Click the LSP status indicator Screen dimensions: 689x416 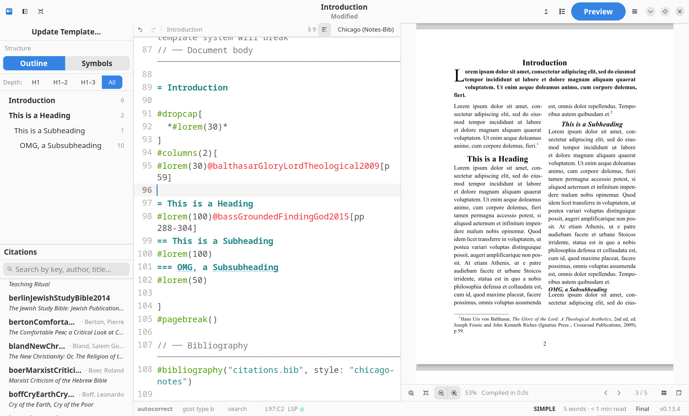(x=296, y=409)
